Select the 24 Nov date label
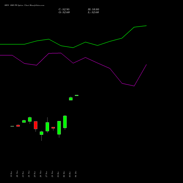Image resolution: width=183 pixels, height=183 pixels. [x=29, y=174]
